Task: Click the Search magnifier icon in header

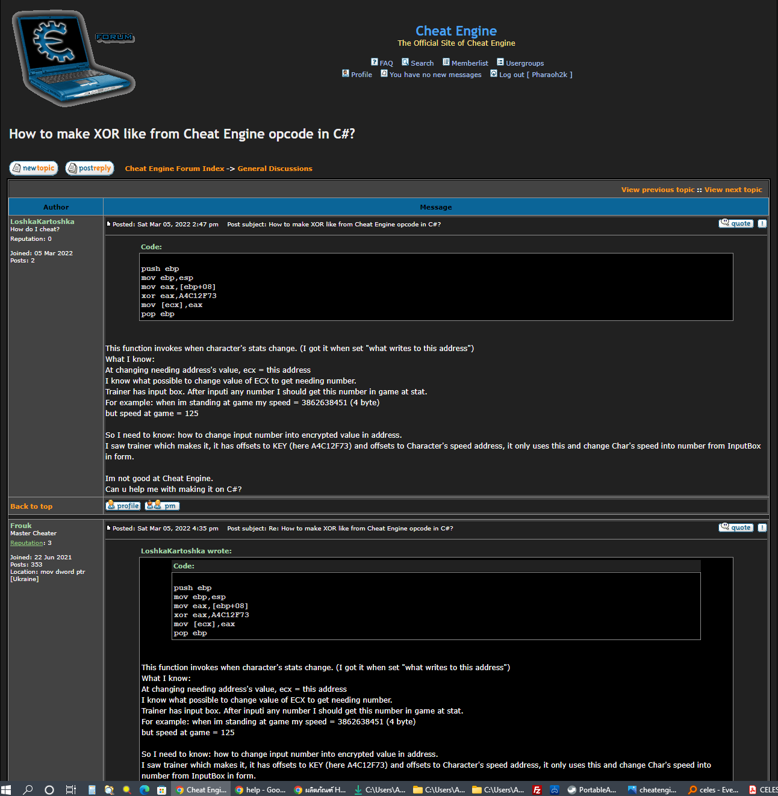Action: [405, 62]
